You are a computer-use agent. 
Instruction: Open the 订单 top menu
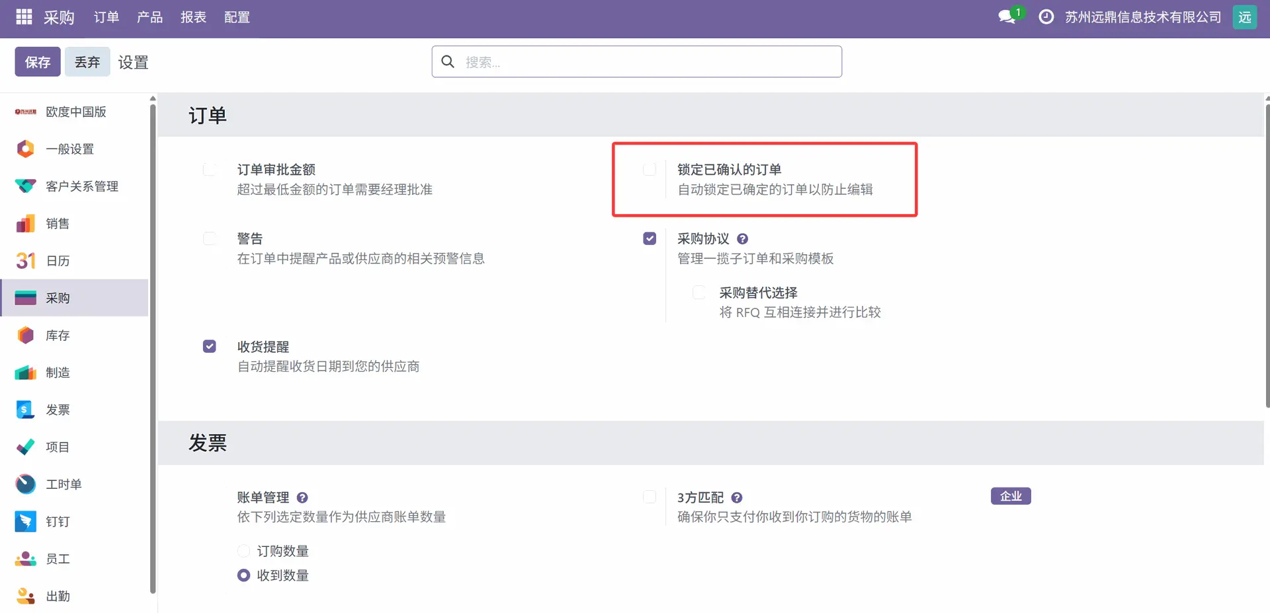pyautogui.click(x=106, y=17)
